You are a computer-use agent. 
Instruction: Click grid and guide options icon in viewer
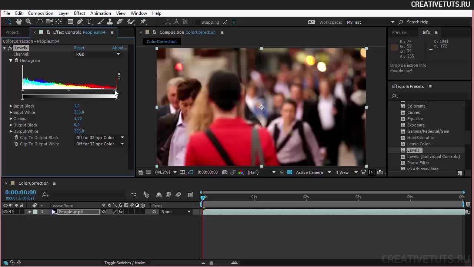pos(183,172)
